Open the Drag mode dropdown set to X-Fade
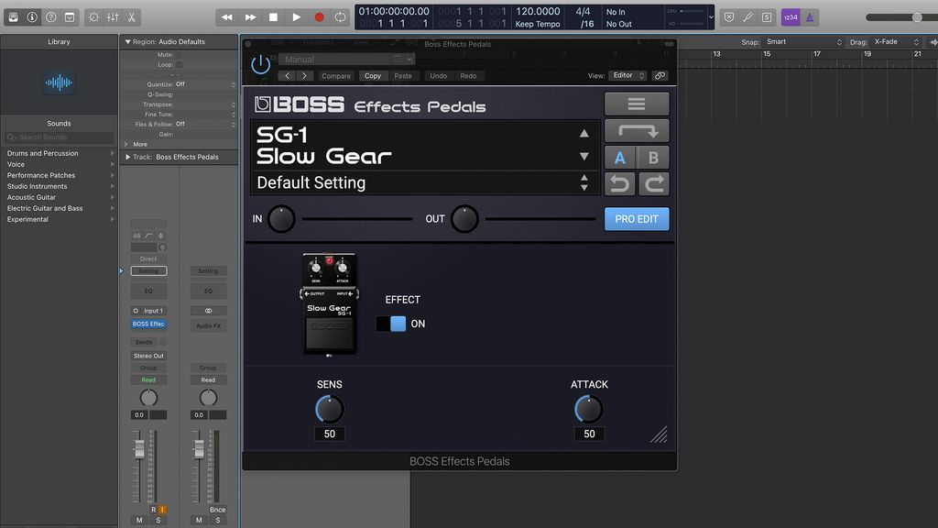This screenshot has width=938, height=528. 893,40
